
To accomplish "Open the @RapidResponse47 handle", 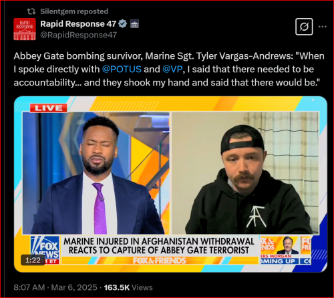I will click(x=78, y=35).
